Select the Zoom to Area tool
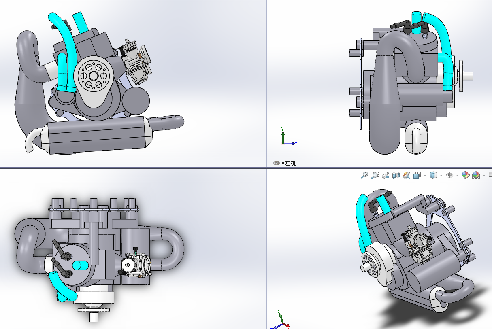The height and width of the screenshot is (329, 492). (375, 175)
